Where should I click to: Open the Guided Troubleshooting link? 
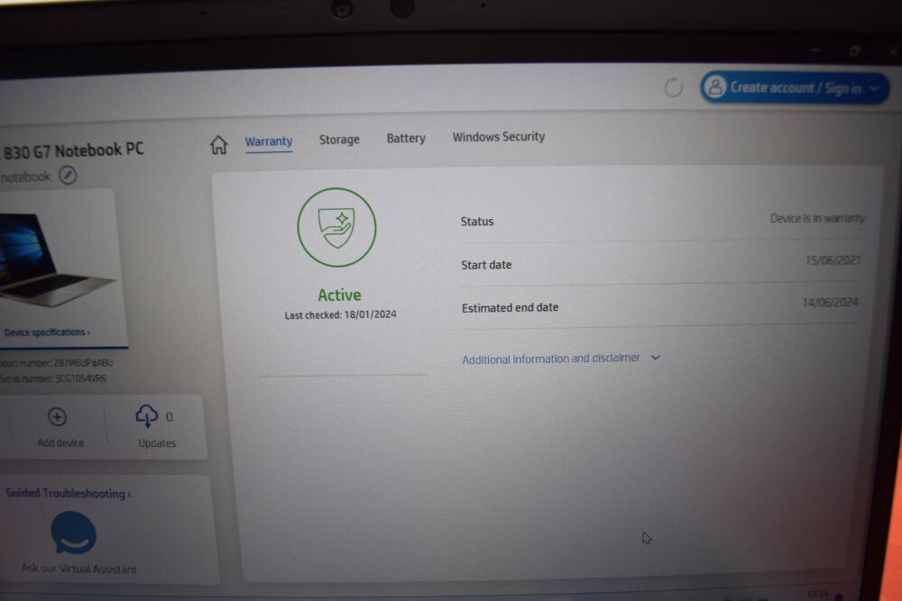point(69,493)
